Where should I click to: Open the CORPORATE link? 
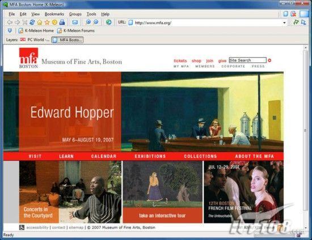pyautogui.click(x=233, y=66)
